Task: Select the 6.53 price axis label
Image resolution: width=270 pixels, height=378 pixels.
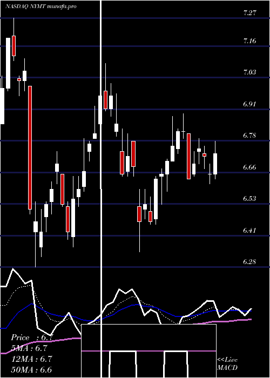Action: pos(249,199)
